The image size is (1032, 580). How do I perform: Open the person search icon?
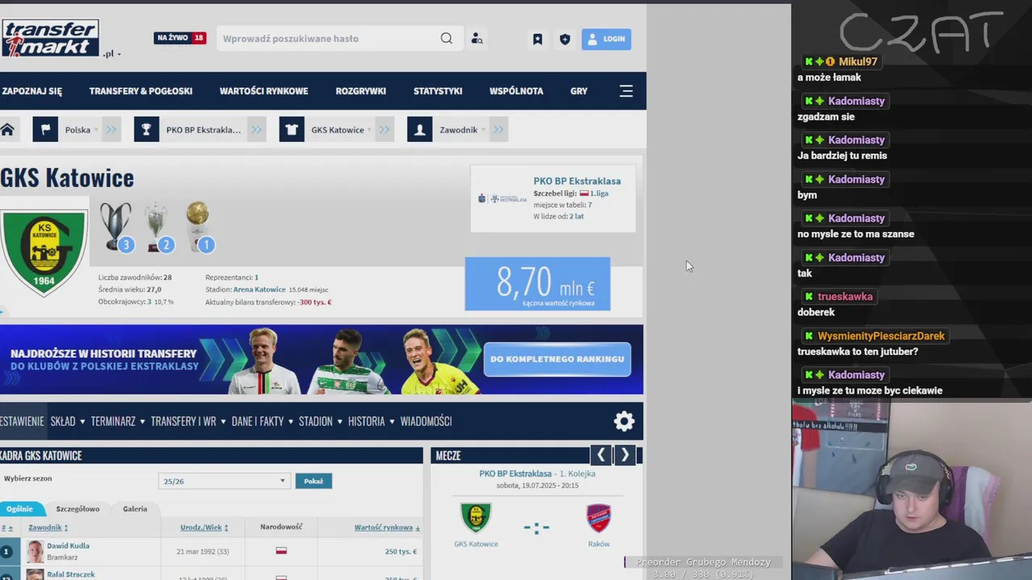coord(476,39)
